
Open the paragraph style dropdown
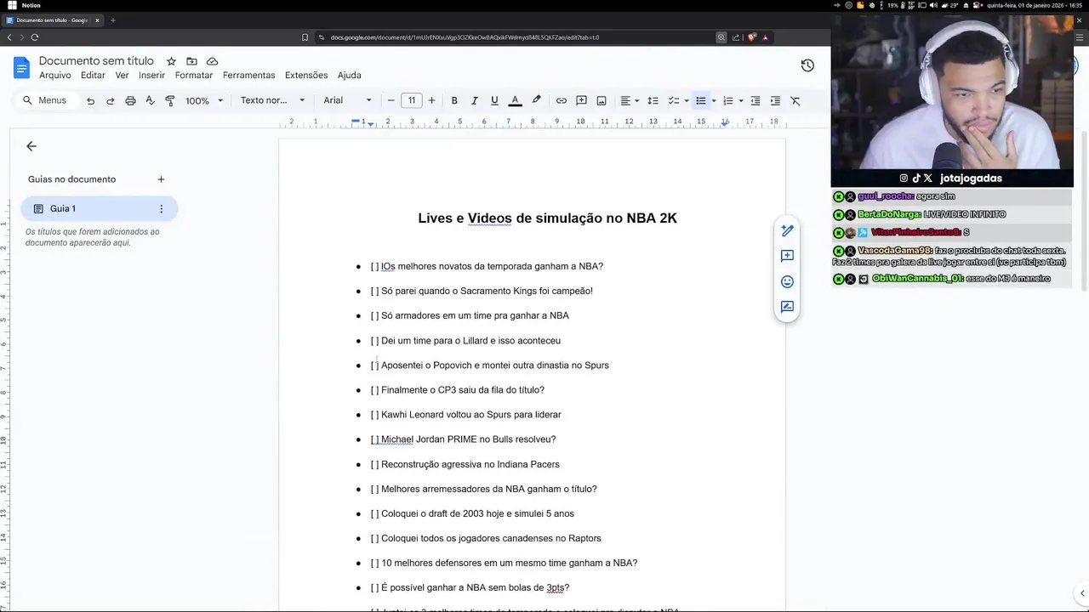coord(272,100)
